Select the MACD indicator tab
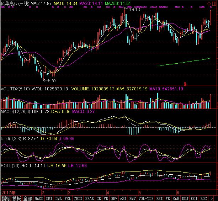 pos(39,199)
